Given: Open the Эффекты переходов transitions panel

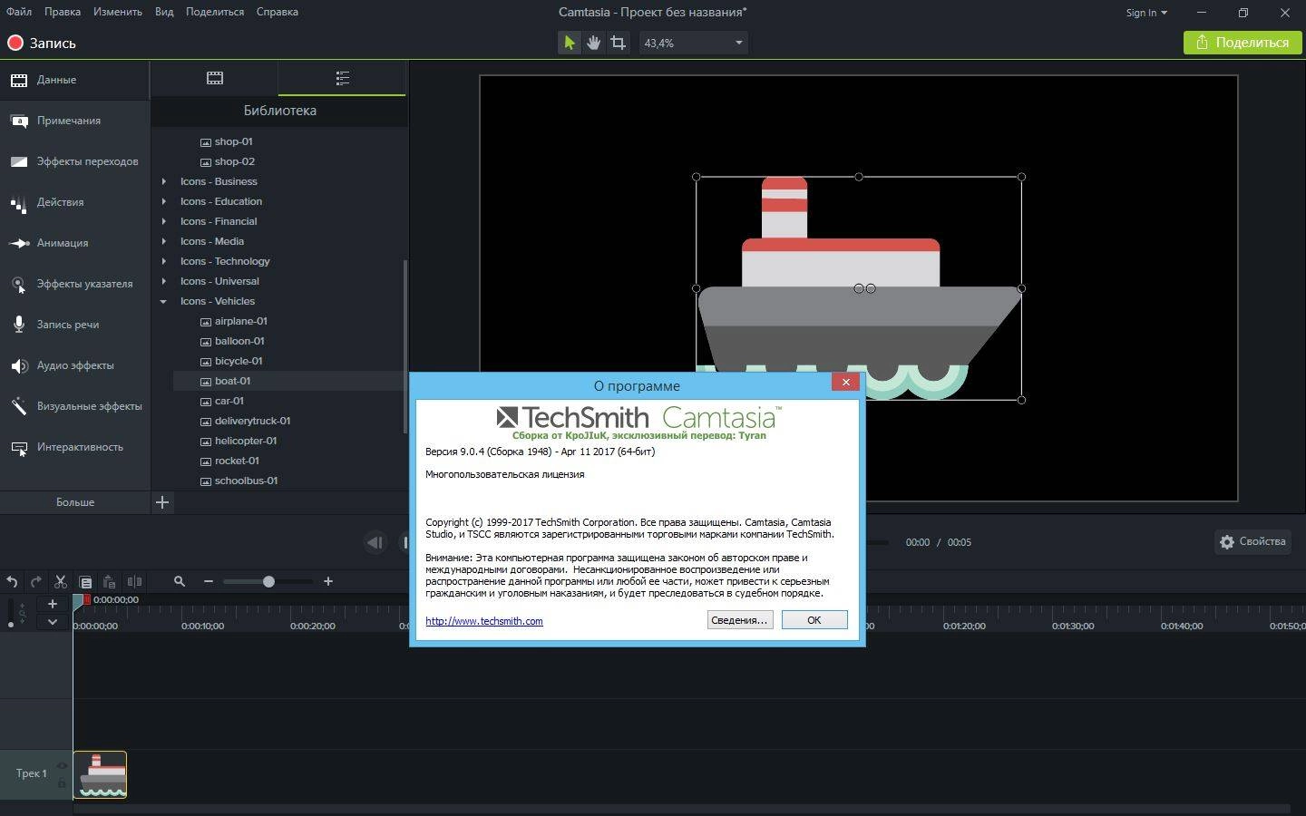Looking at the screenshot, I should pos(74,161).
